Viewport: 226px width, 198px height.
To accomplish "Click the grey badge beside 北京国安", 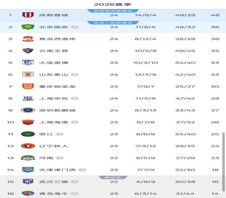I will (x=75, y=27).
